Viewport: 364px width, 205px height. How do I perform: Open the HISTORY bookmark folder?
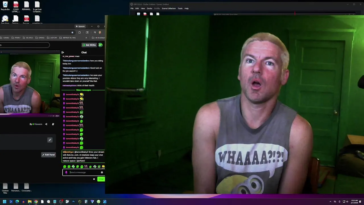coord(52,38)
